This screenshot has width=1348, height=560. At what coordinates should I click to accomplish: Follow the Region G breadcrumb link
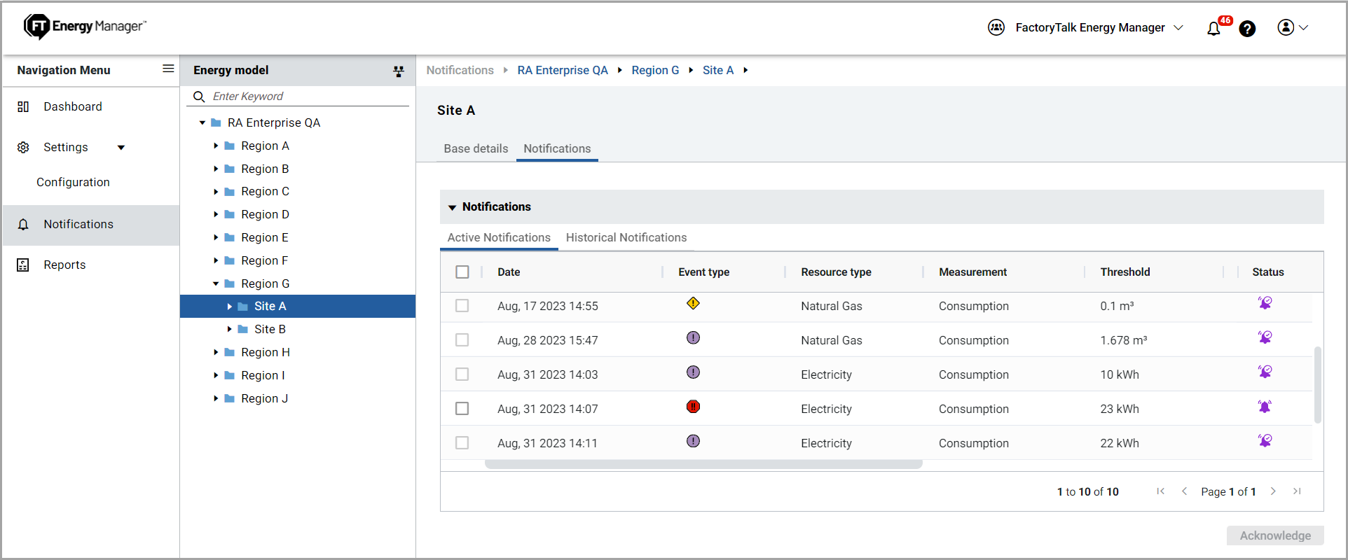[x=655, y=70]
